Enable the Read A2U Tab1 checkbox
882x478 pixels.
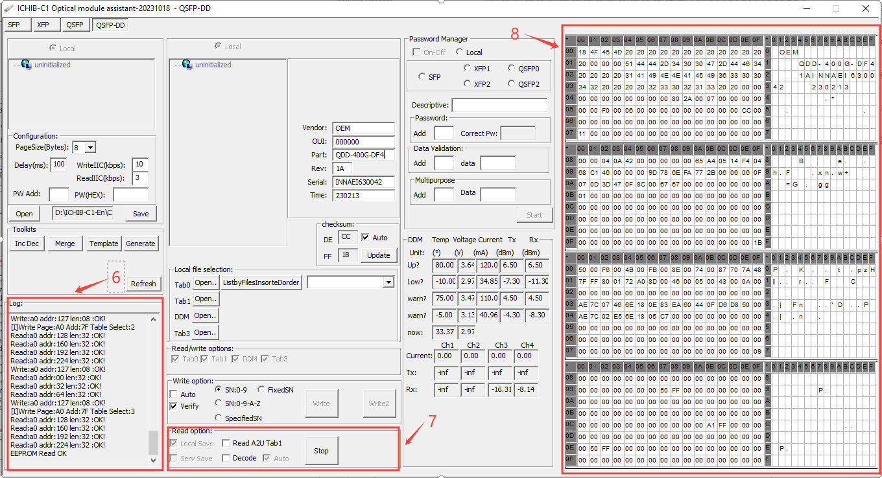pyautogui.click(x=226, y=443)
